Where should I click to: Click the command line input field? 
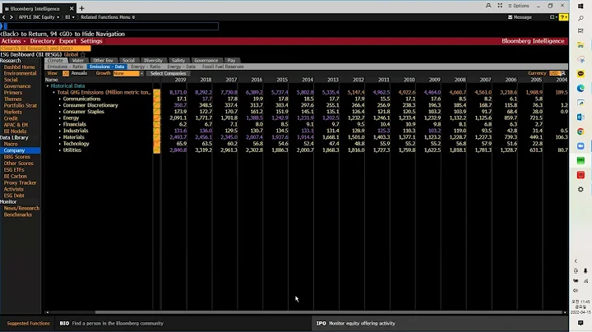click(111, 26)
